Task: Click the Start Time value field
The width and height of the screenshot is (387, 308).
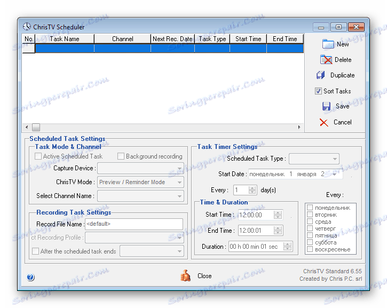Action: [256, 215]
